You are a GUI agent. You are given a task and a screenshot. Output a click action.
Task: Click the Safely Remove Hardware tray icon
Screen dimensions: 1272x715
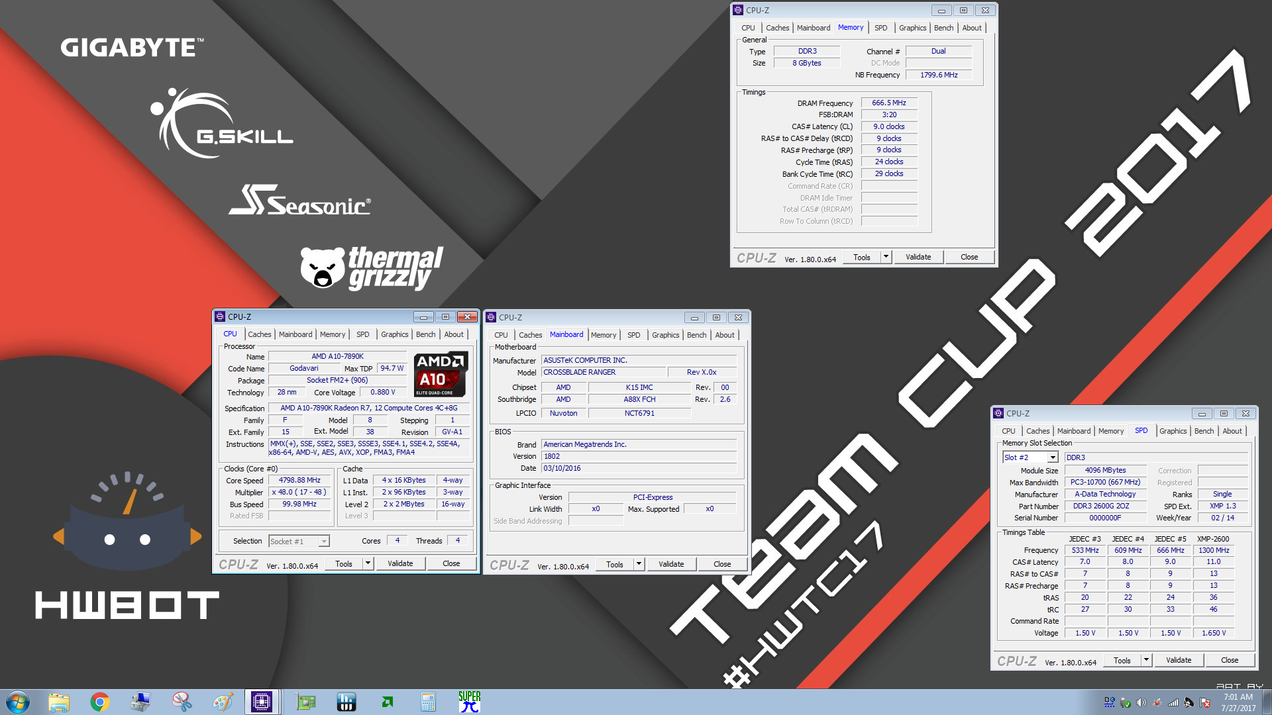pos(1125,702)
